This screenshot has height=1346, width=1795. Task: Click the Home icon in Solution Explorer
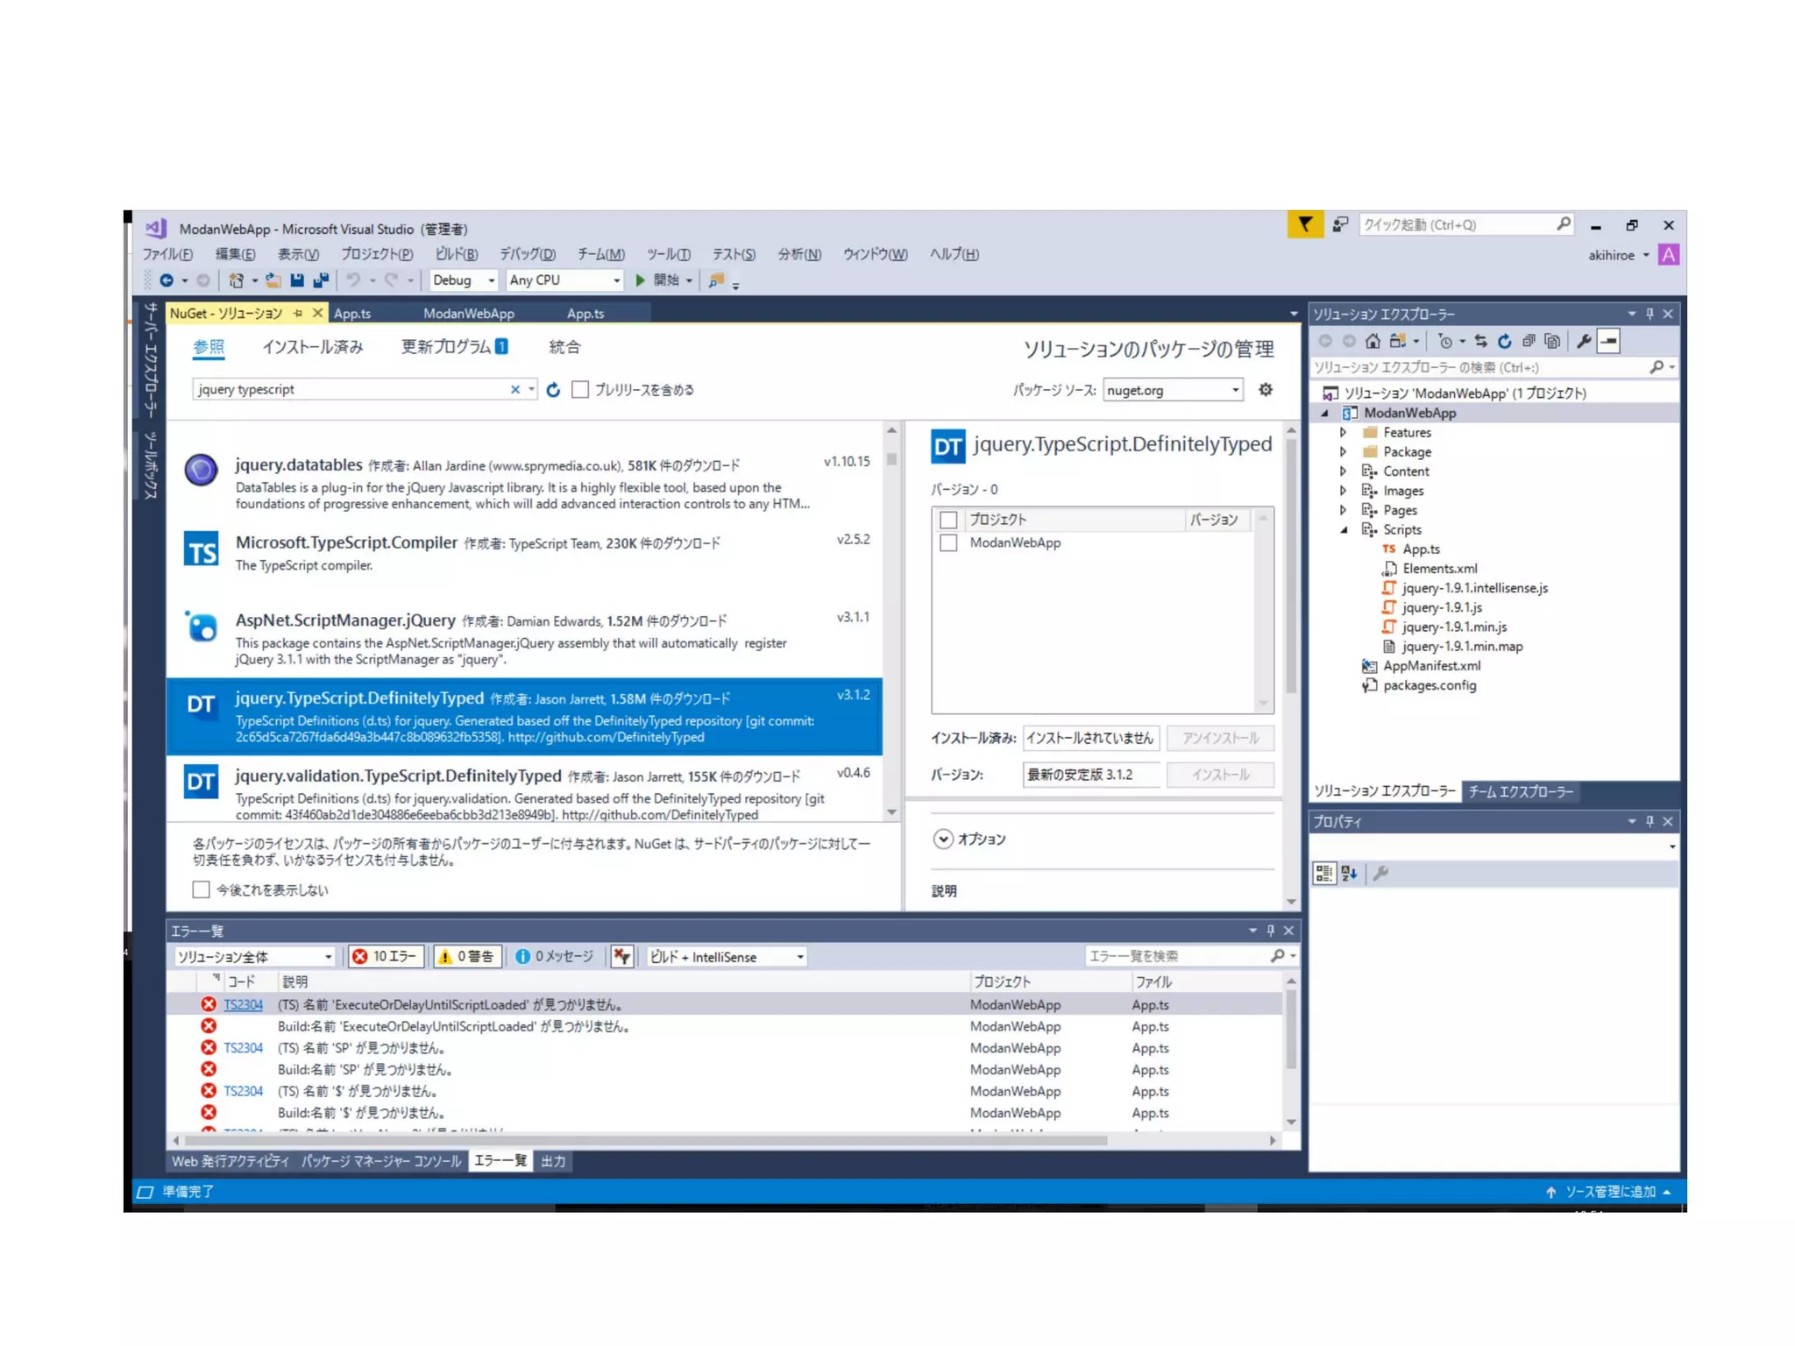pos(1373,342)
